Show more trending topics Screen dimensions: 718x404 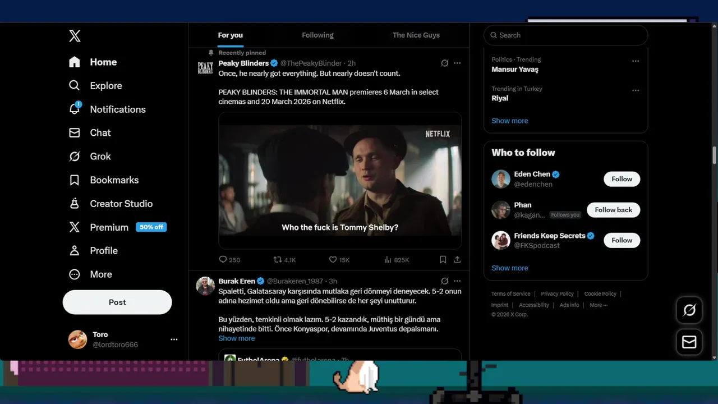(510, 121)
